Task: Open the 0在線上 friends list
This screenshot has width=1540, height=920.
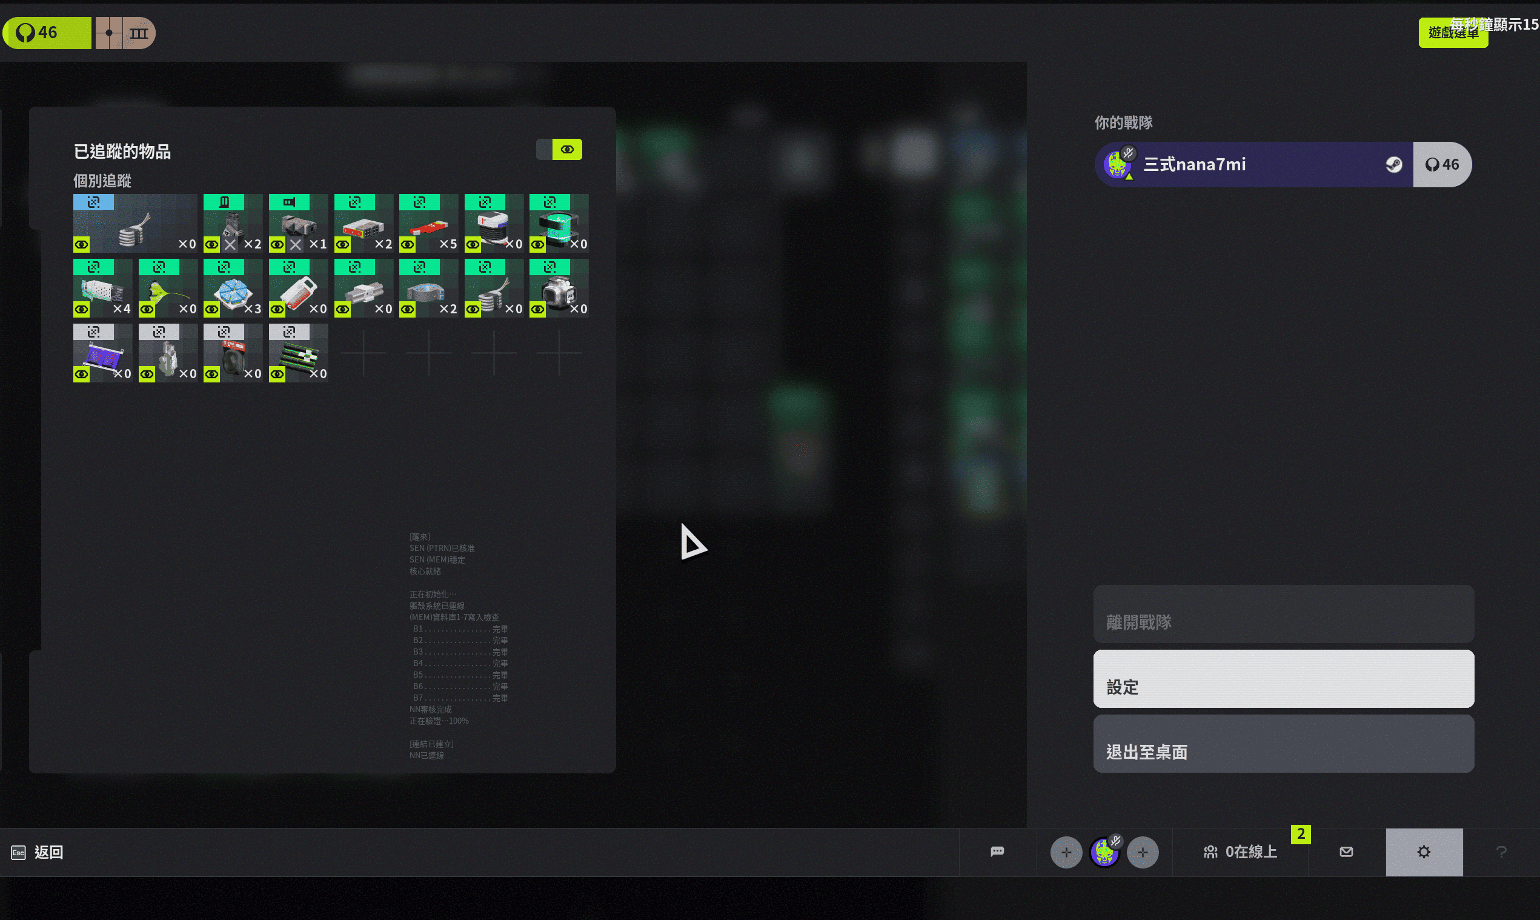Action: (x=1240, y=852)
